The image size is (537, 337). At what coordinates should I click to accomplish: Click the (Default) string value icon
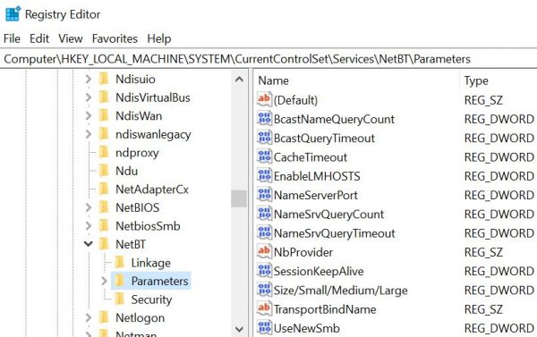[x=264, y=99]
